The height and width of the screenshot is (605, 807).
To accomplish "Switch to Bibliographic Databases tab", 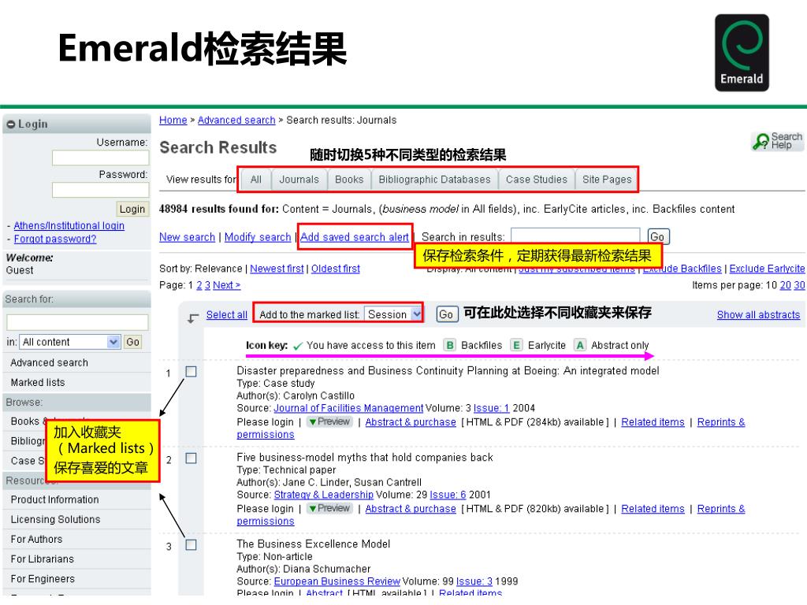I will pyautogui.click(x=434, y=180).
